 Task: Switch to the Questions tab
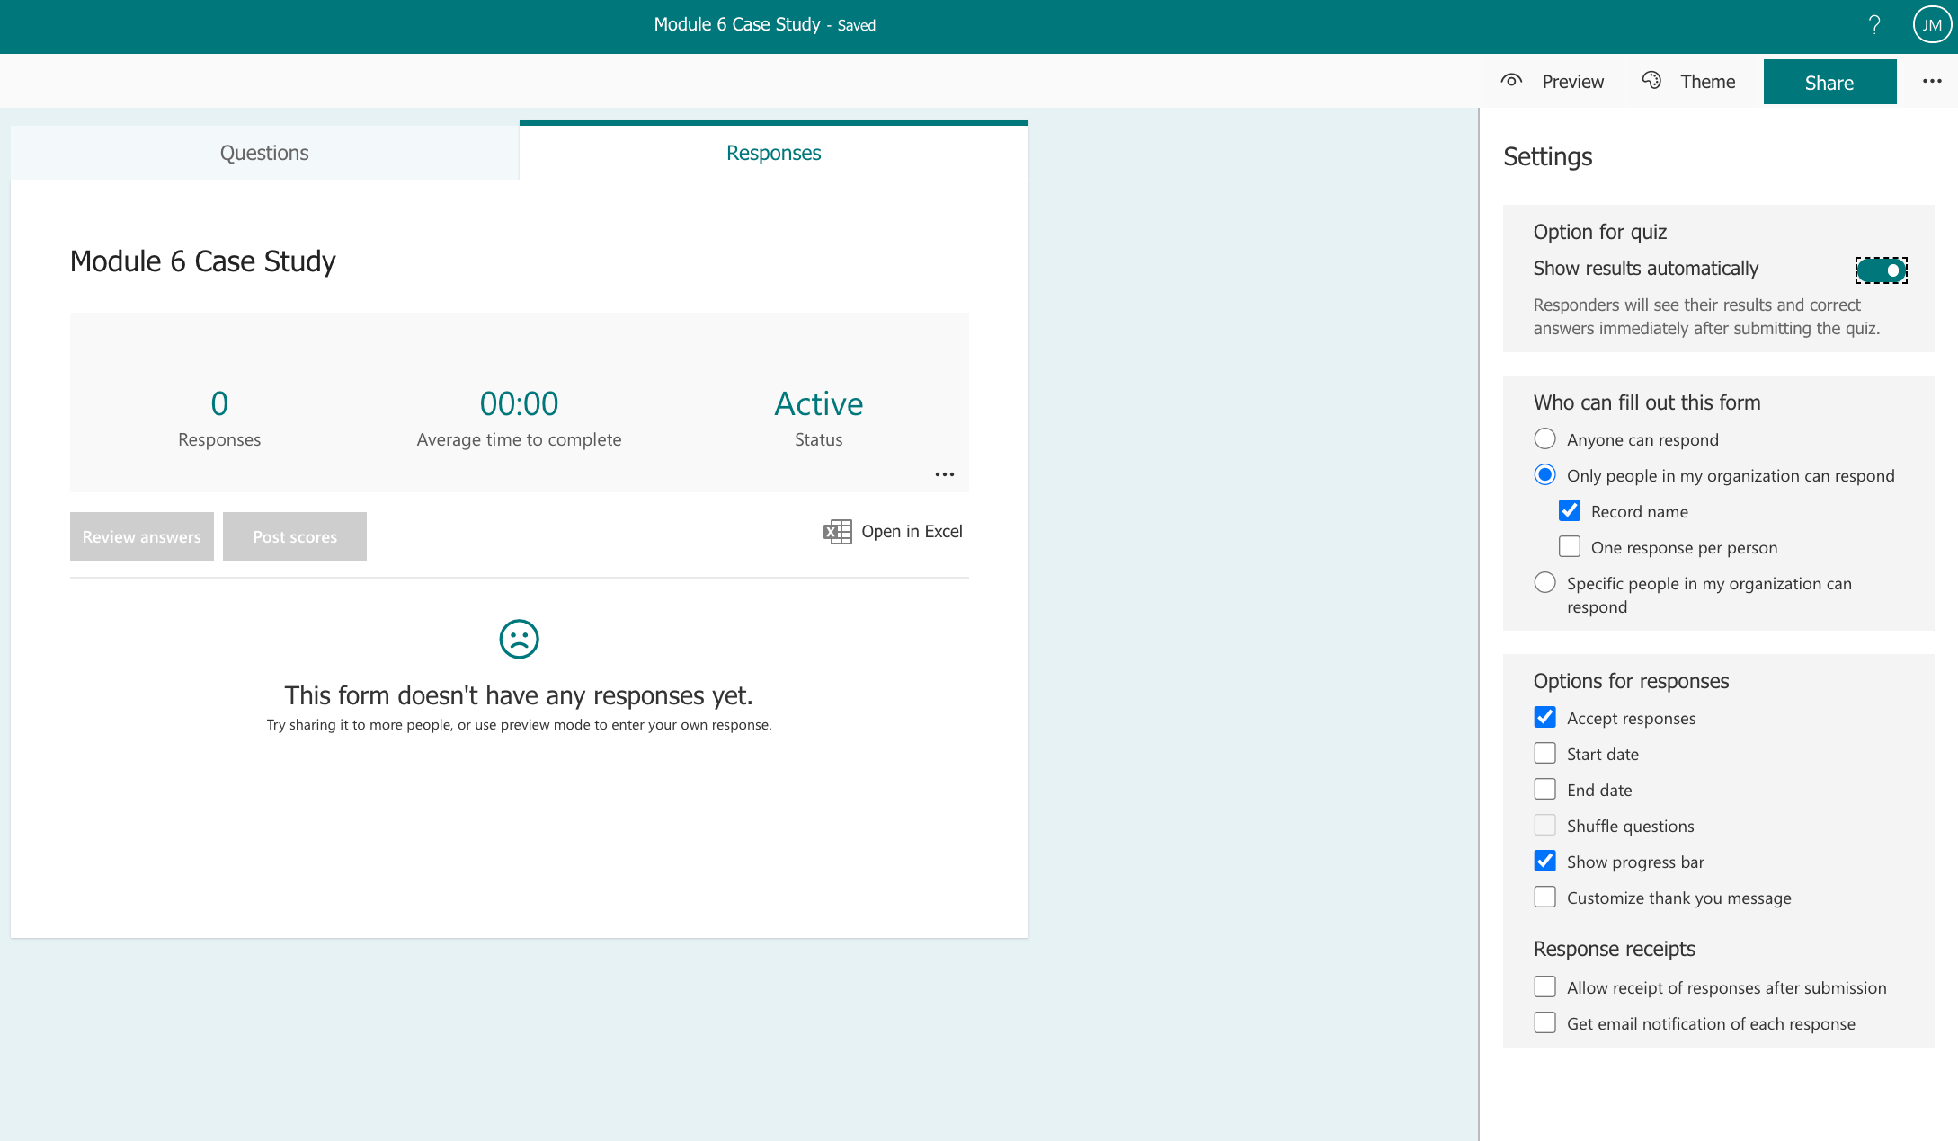pos(264,153)
